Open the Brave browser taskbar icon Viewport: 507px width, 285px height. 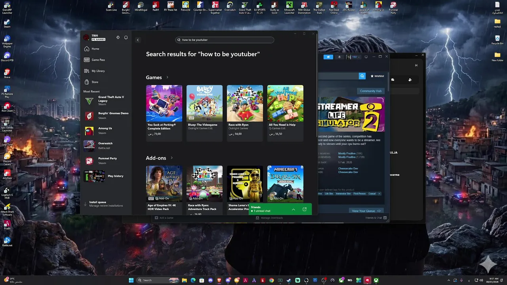(219, 280)
